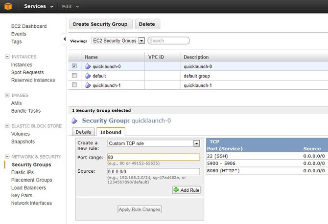
Task: Click the Search field
Action: (168, 41)
